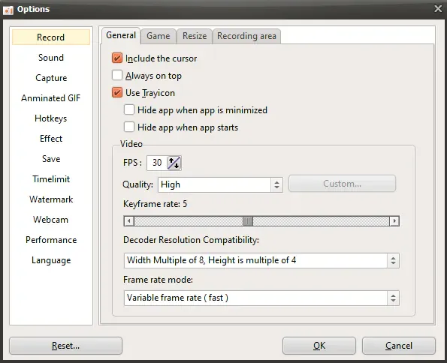
Task: Open the Effect options category
Action: tap(51, 138)
